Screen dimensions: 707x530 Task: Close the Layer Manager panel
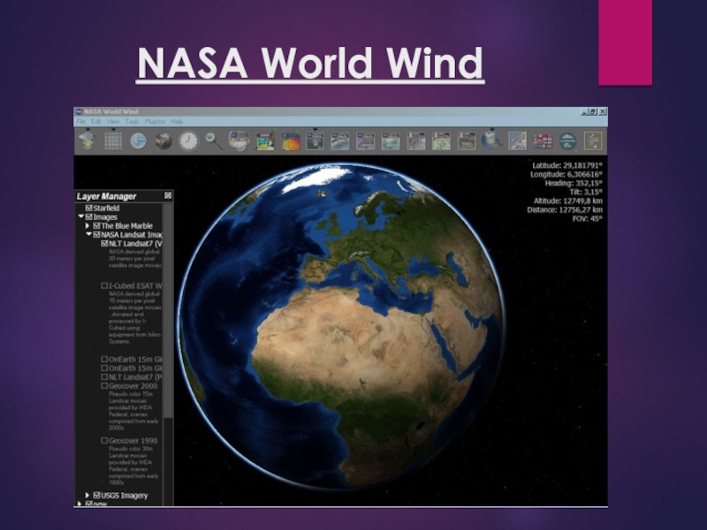[x=168, y=195]
